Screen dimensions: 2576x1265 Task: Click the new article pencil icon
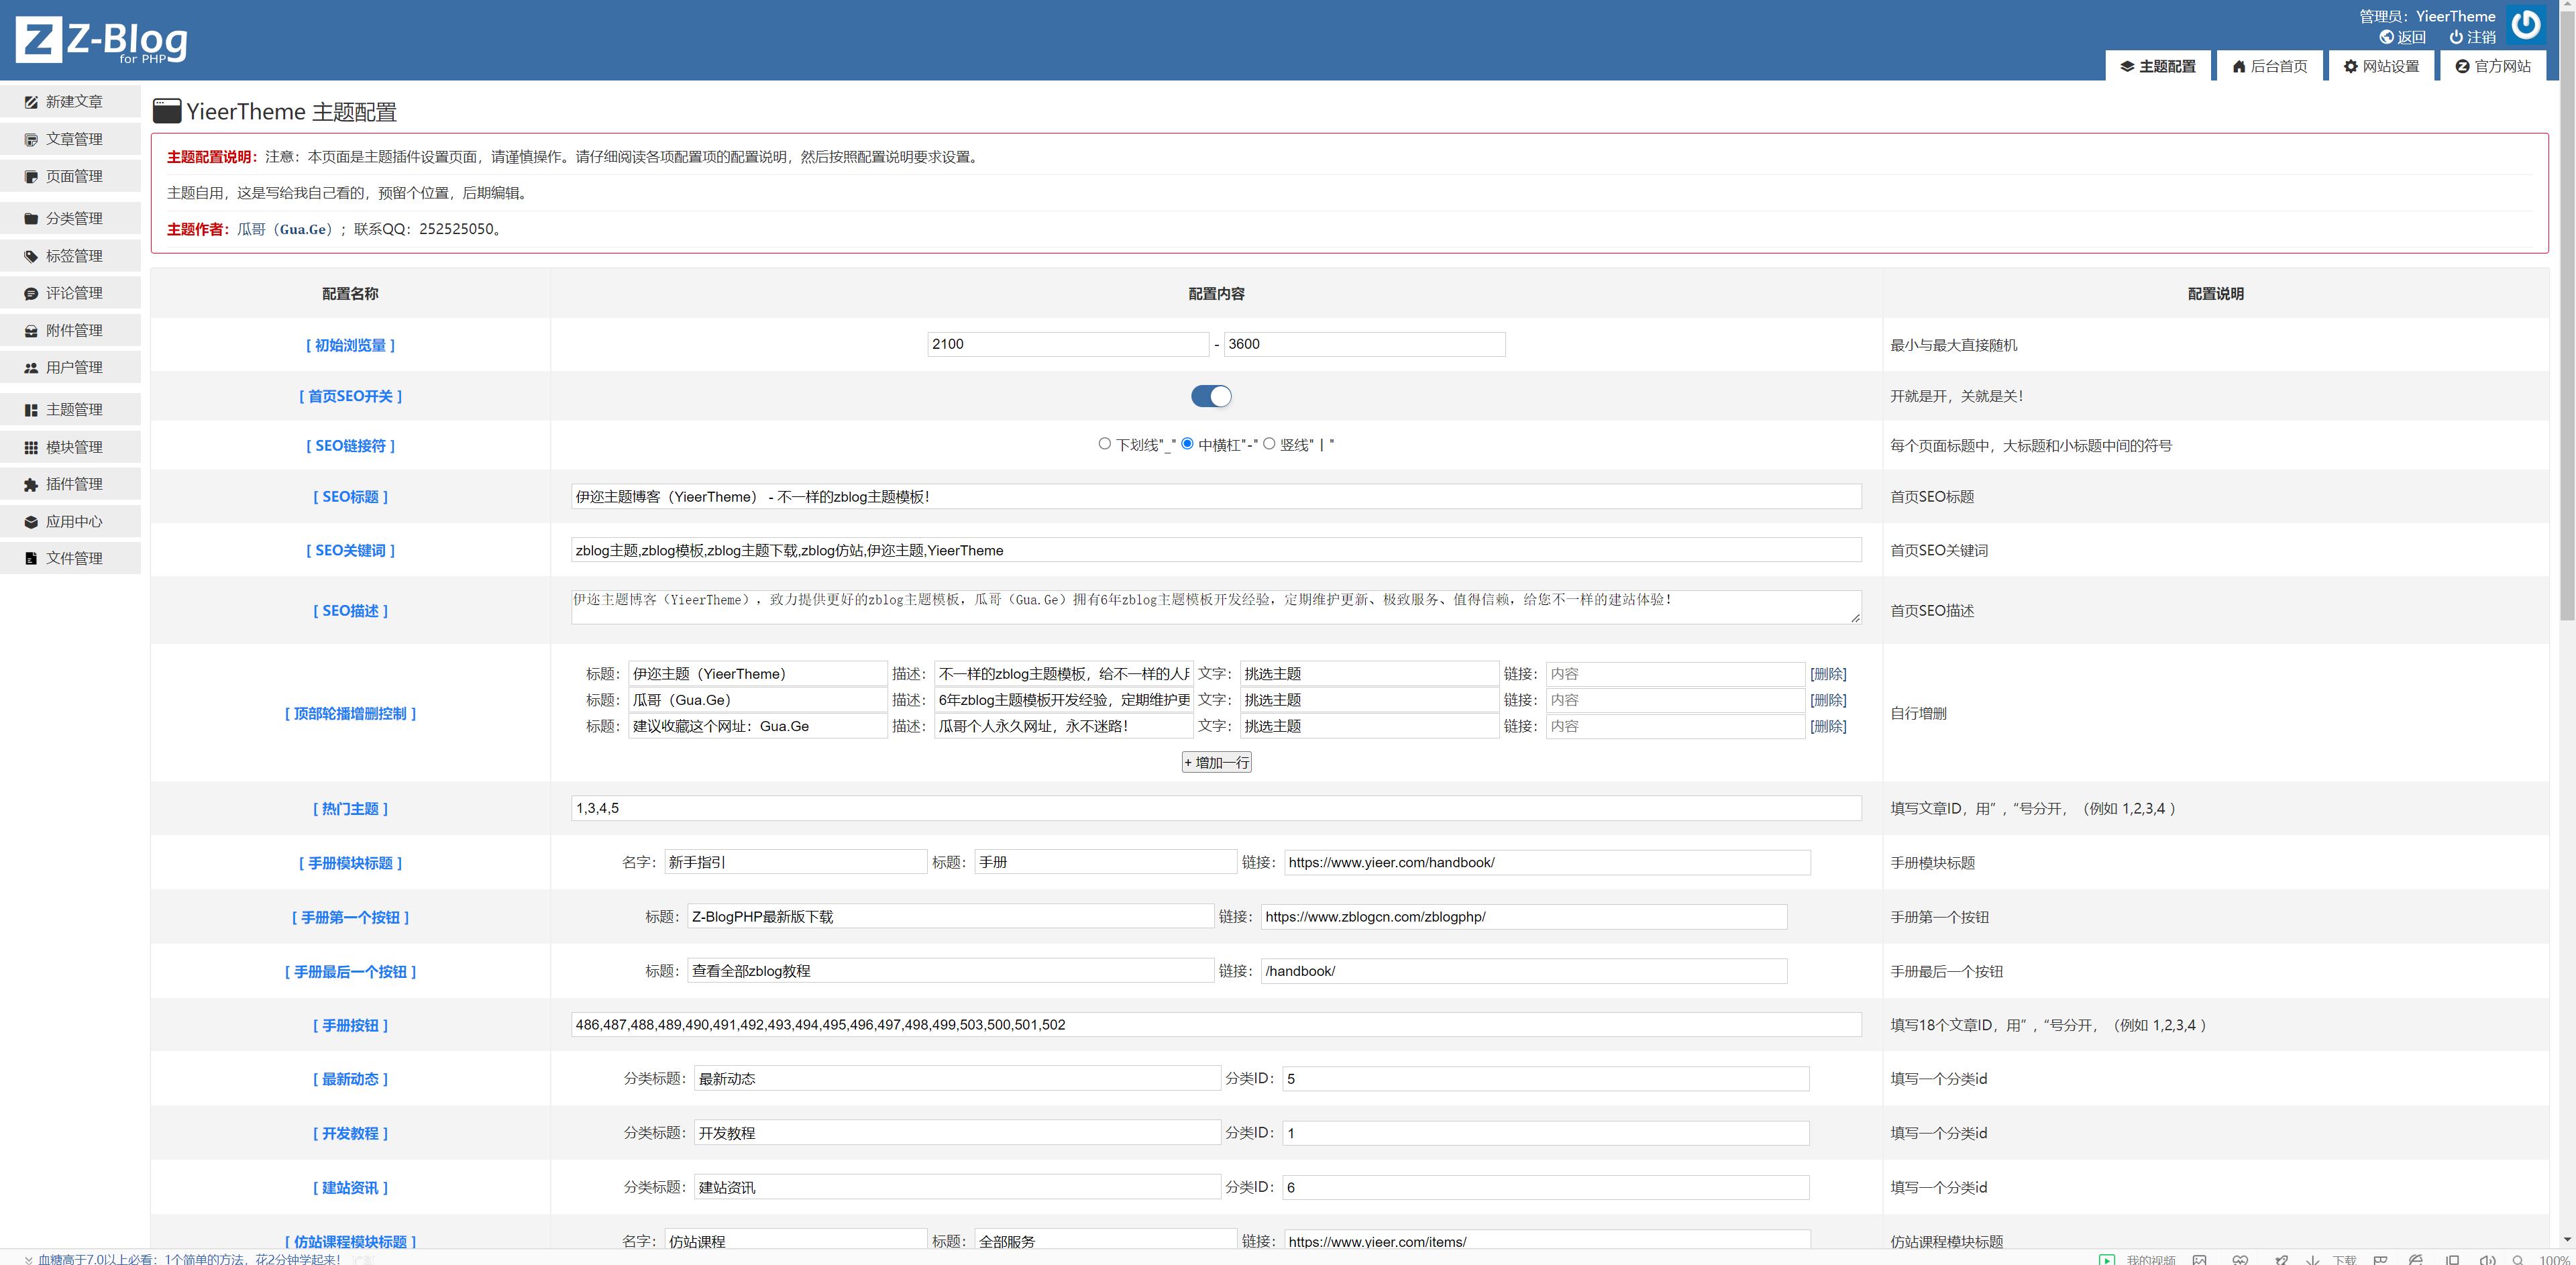pyautogui.click(x=31, y=102)
